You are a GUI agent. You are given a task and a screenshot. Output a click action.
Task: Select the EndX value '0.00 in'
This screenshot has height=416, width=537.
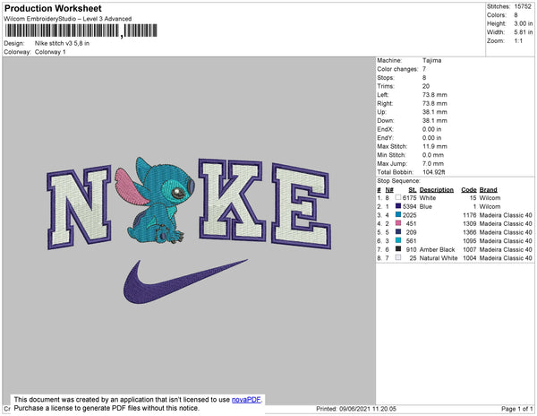point(432,129)
